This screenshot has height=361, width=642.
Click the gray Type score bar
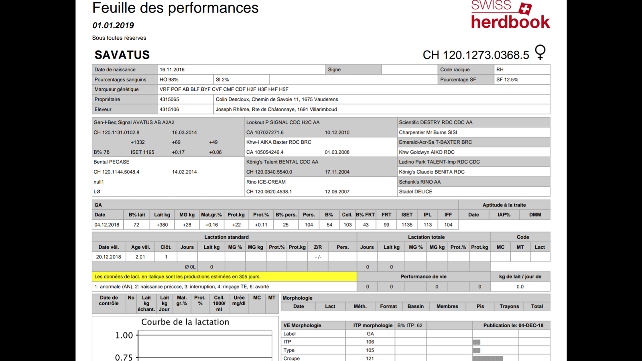click(476, 350)
